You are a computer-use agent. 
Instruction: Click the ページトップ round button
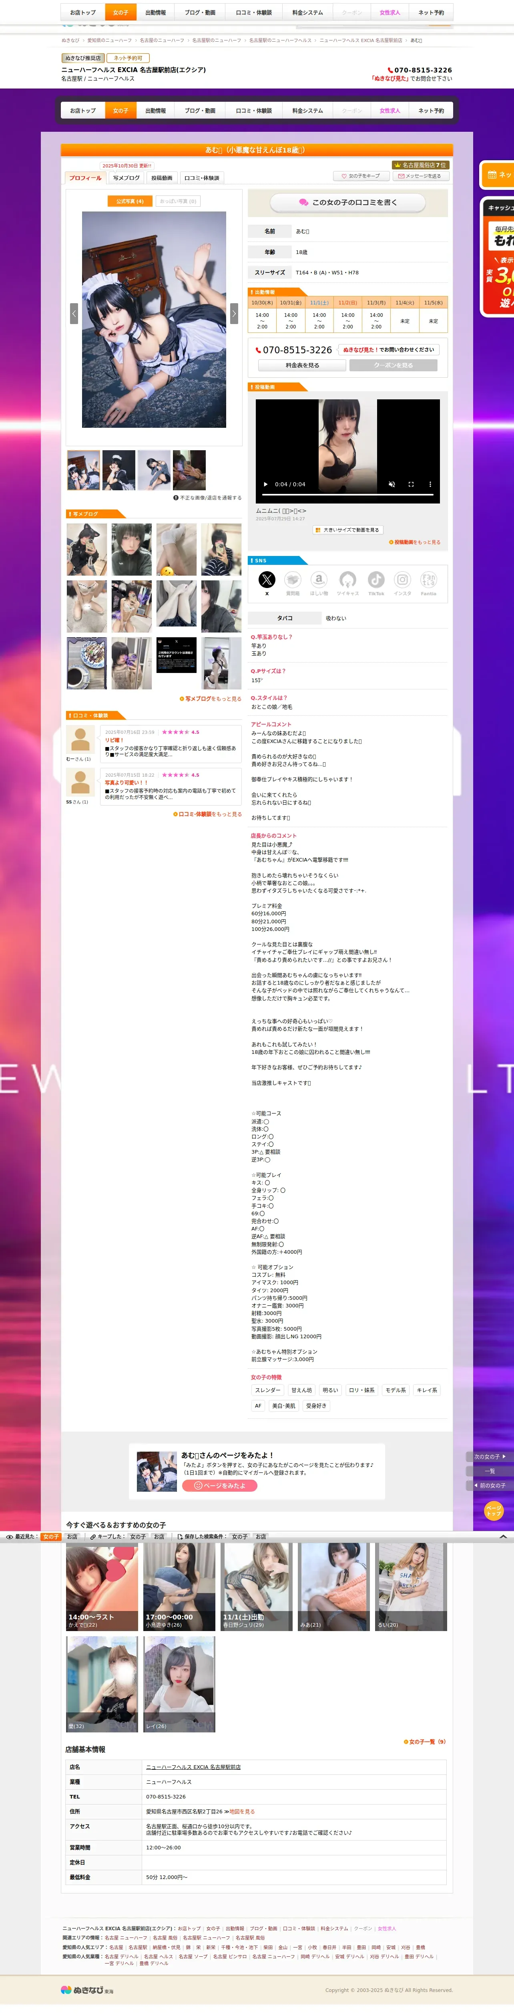(x=493, y=1510)
